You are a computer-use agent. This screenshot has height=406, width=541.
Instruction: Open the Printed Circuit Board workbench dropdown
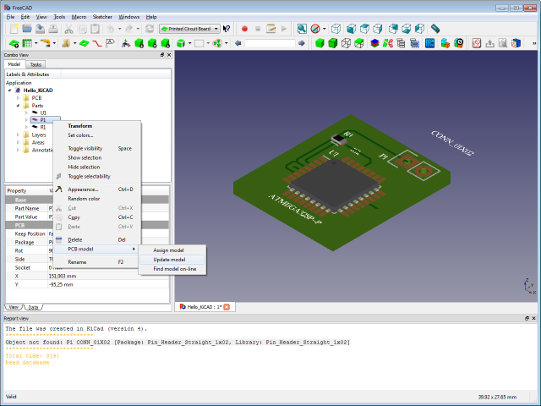189,29
